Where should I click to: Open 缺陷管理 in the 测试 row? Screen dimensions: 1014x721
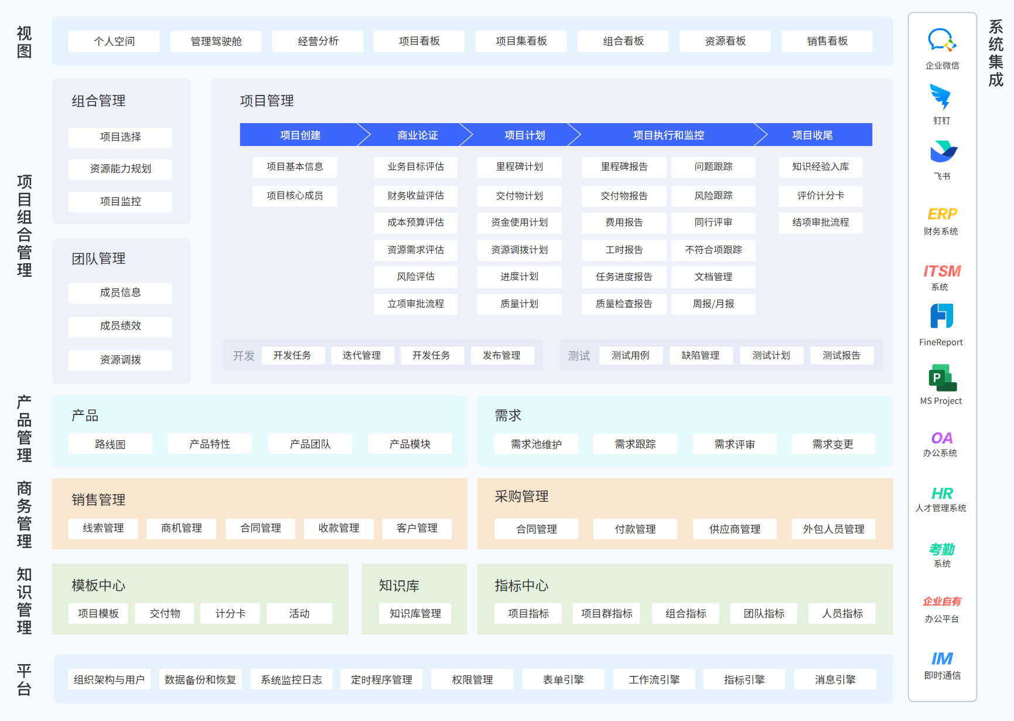[x=701, y=356]
